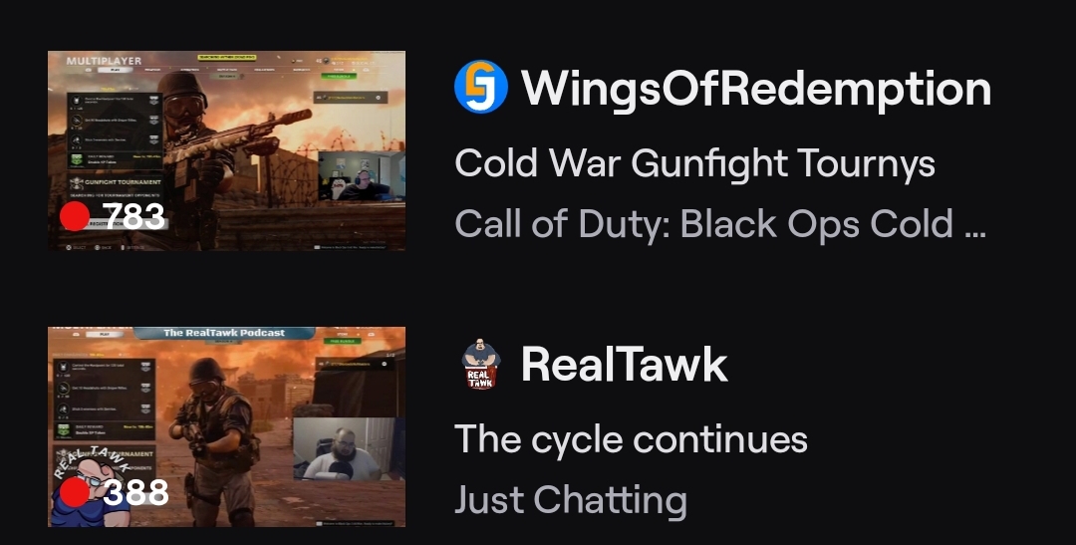Select The cycle continues stream title
1076x545 pixels.
(631, 439)
